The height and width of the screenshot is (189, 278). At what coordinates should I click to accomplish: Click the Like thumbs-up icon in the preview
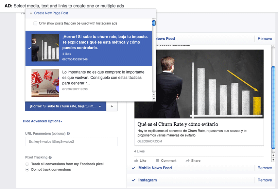(136, 160)
